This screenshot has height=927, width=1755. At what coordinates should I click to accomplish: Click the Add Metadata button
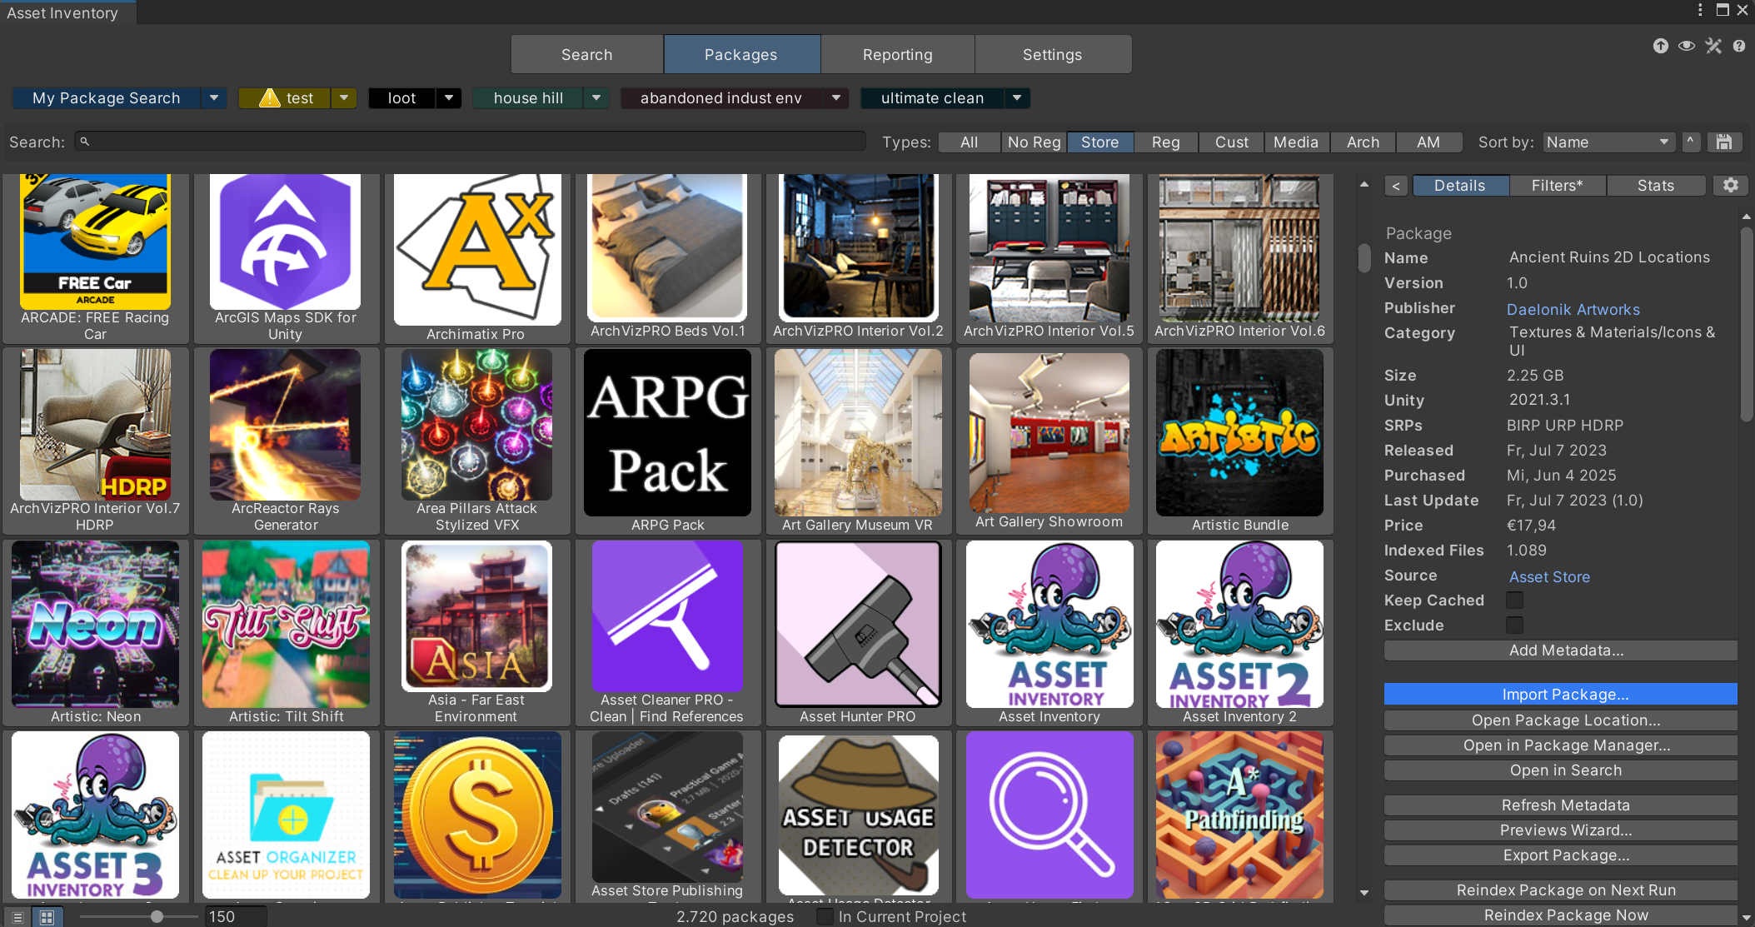click(x=1561, y=650)
